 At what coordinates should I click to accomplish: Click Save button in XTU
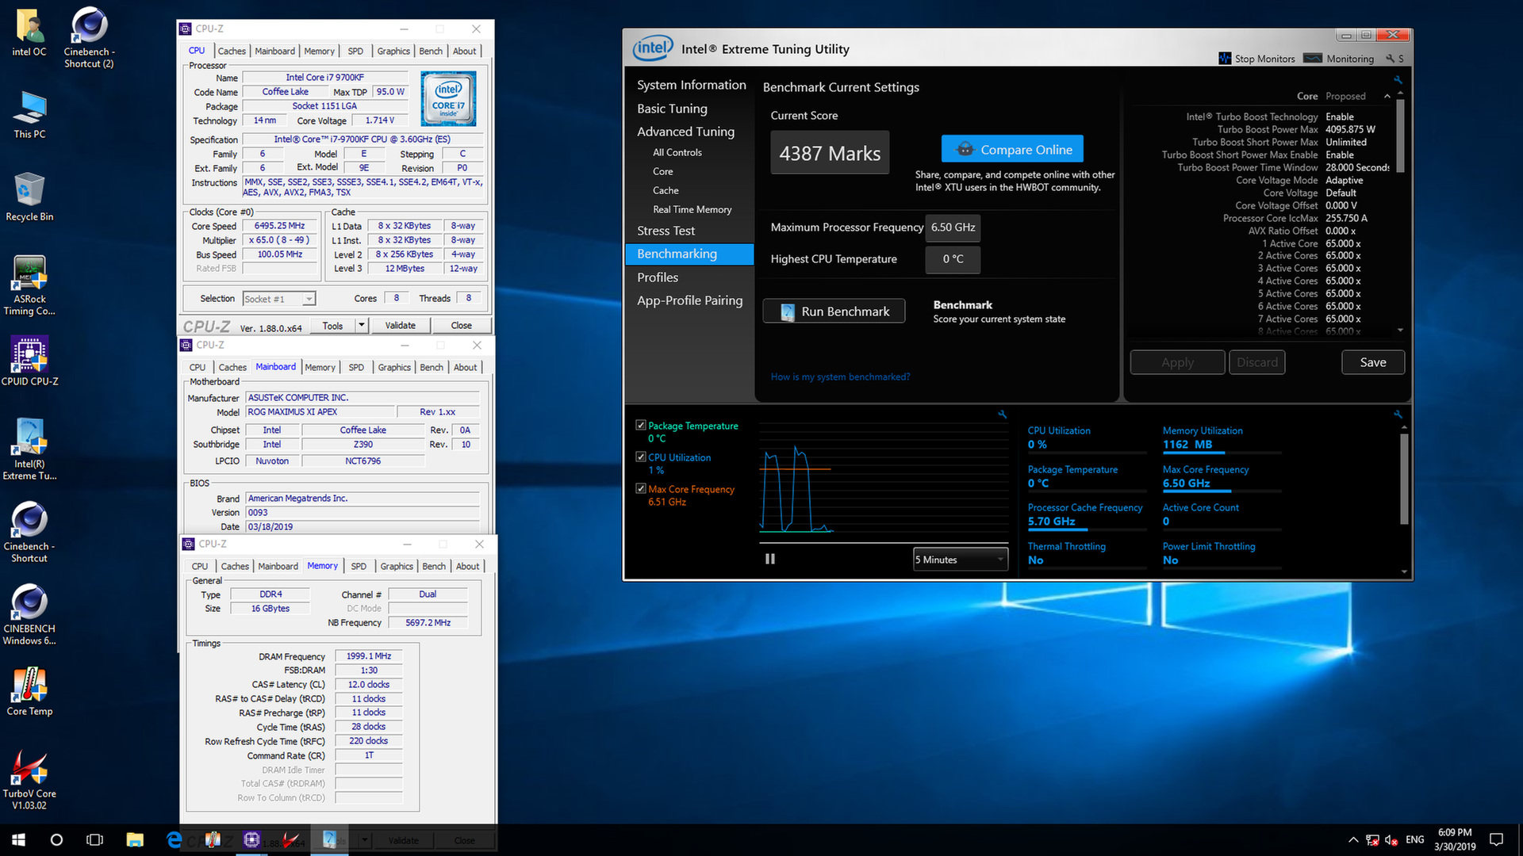(1373, 362)
